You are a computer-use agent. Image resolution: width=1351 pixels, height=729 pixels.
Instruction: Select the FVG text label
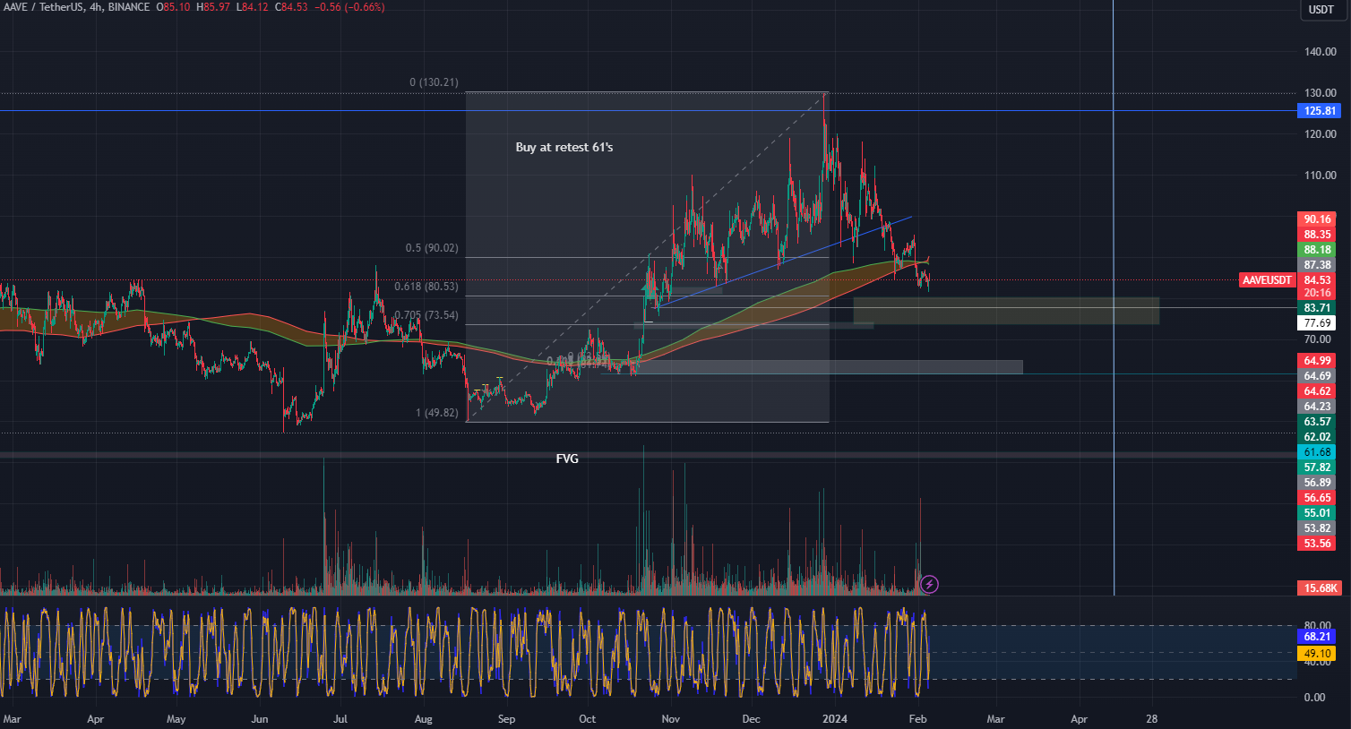click(567, 459)
